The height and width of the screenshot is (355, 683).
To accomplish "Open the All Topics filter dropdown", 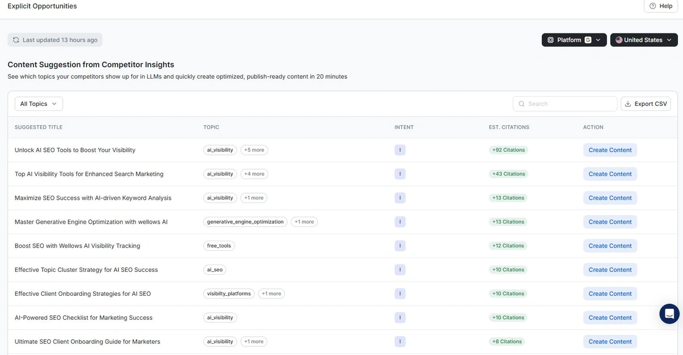I will pos(38,104).
